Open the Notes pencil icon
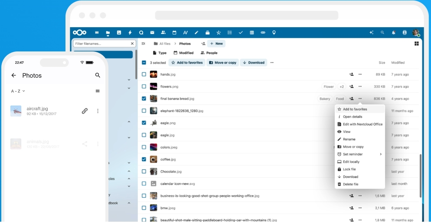The height and width of the screenshot is (223, 431). point(196,32)
